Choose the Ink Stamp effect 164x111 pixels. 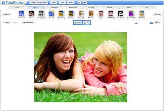(x=121, y=14)
